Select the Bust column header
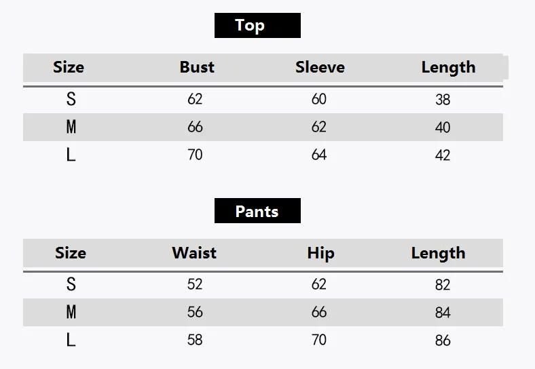The width and height of the screenshot is (535, 369). 197,67
